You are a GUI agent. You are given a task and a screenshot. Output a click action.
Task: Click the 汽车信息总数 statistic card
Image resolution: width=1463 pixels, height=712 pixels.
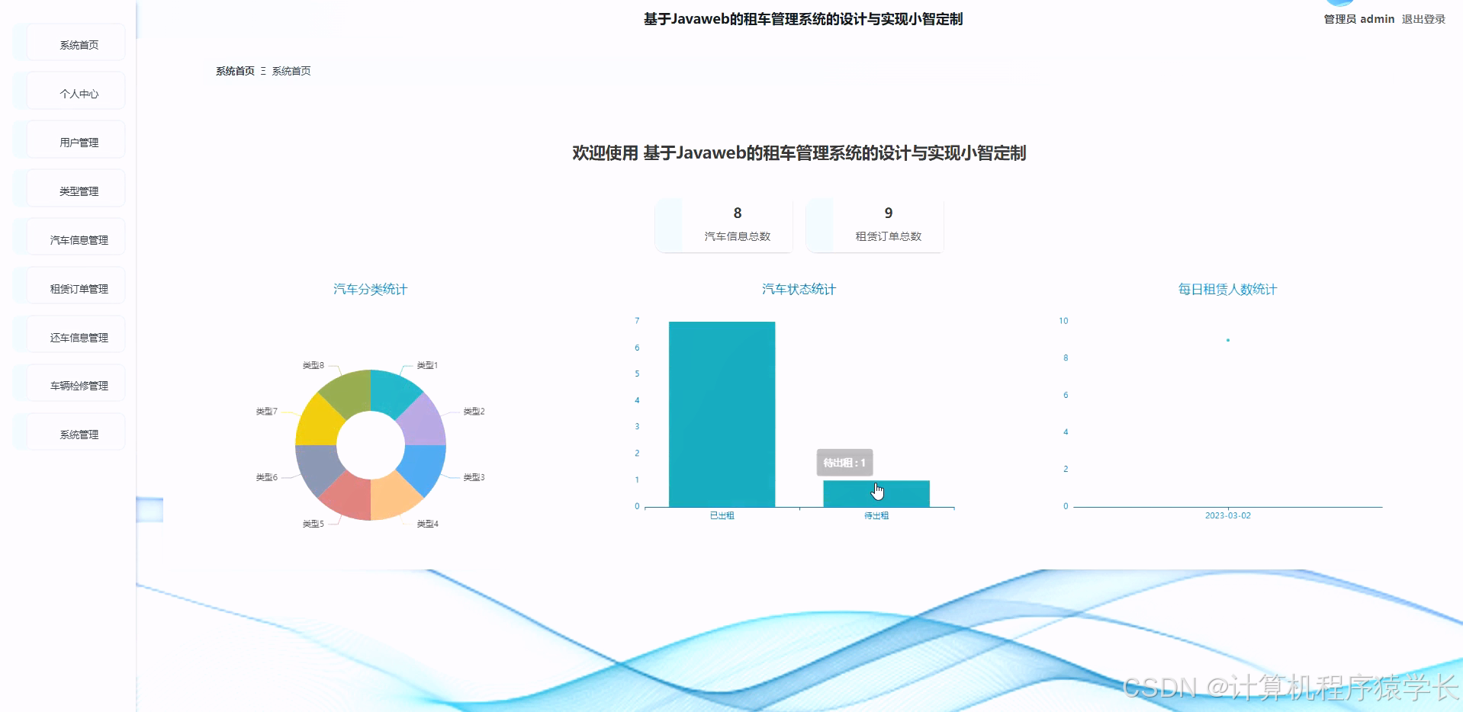(x=723, y=225)
